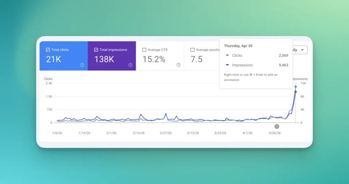Uncheck the Total clicks checkbox
349x184 pixels.
(48, 50)
